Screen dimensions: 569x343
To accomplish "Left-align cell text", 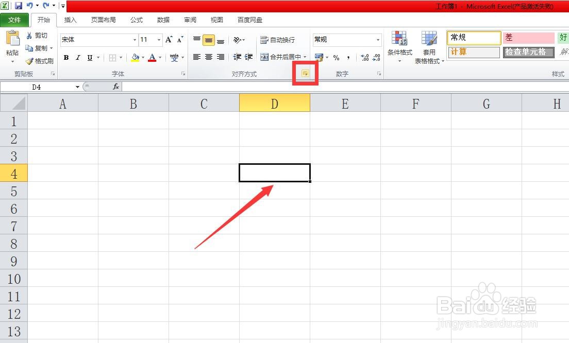I will pyautogui.click(x=197, y=57).
